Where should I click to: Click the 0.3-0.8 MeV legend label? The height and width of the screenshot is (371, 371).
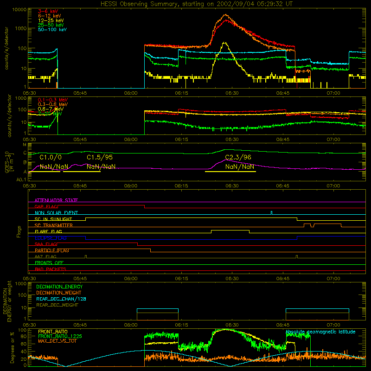pyautogui.click(x=53, y=104)
